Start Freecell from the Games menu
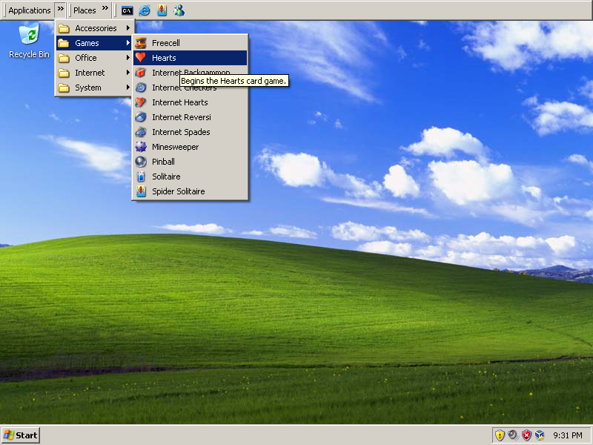593x445 pixels. (x=191, y=43)
